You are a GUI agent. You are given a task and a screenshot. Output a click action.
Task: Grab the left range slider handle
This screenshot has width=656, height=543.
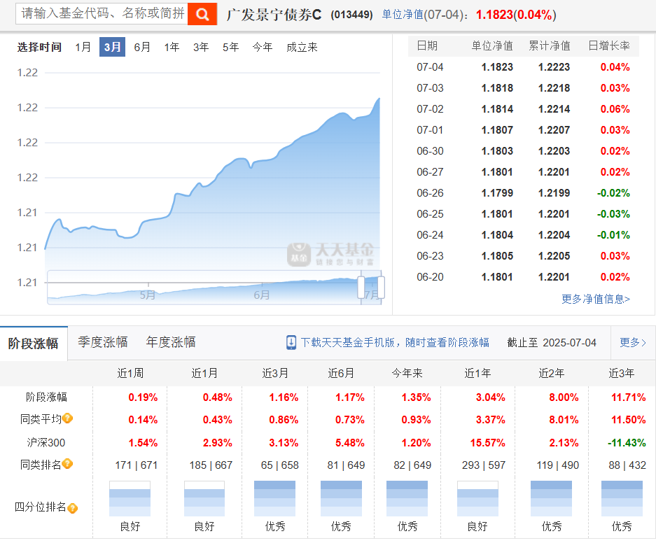pyautogui.click(x=361, y=287)
